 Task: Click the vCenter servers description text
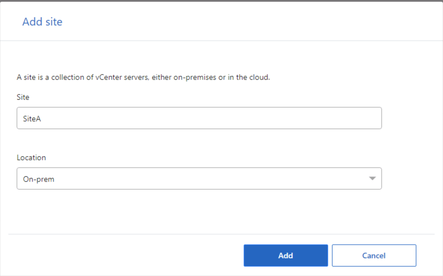(143, 77)
